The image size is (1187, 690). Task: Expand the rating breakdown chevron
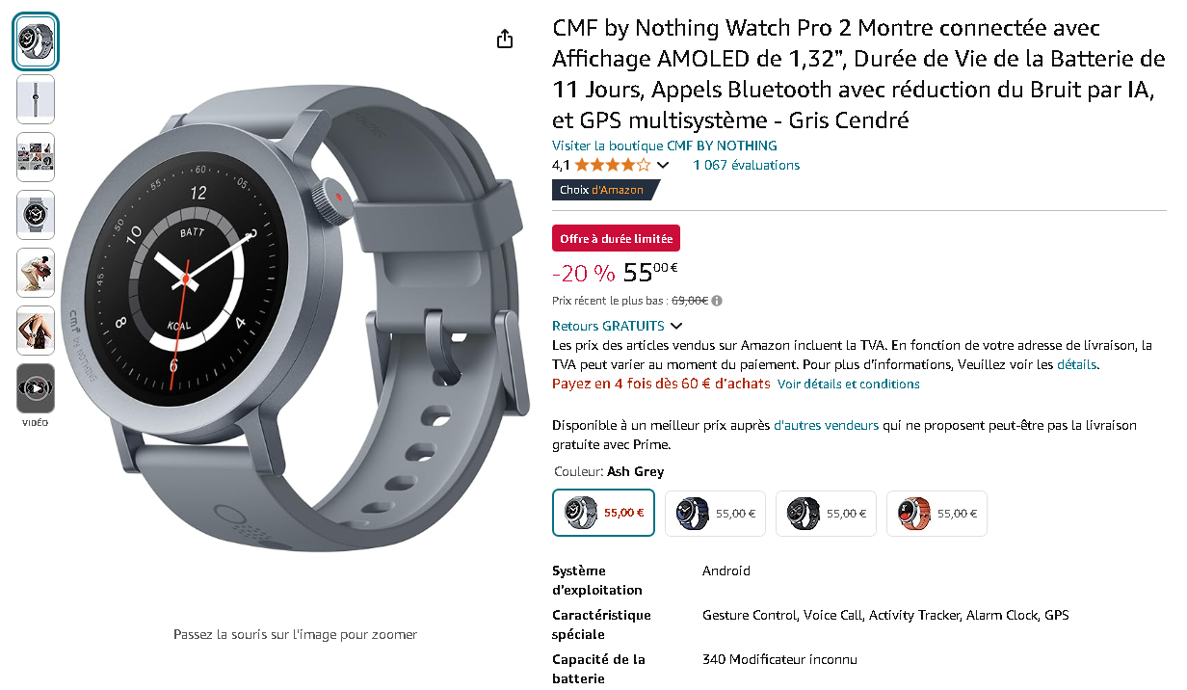click(x=662, y=166)
